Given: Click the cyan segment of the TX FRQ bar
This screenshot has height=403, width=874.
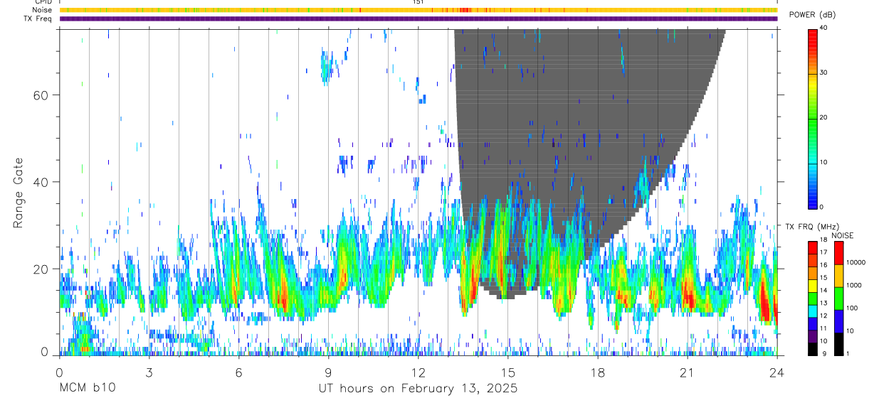Looking at the screenshot, I should tap(812, 311).
